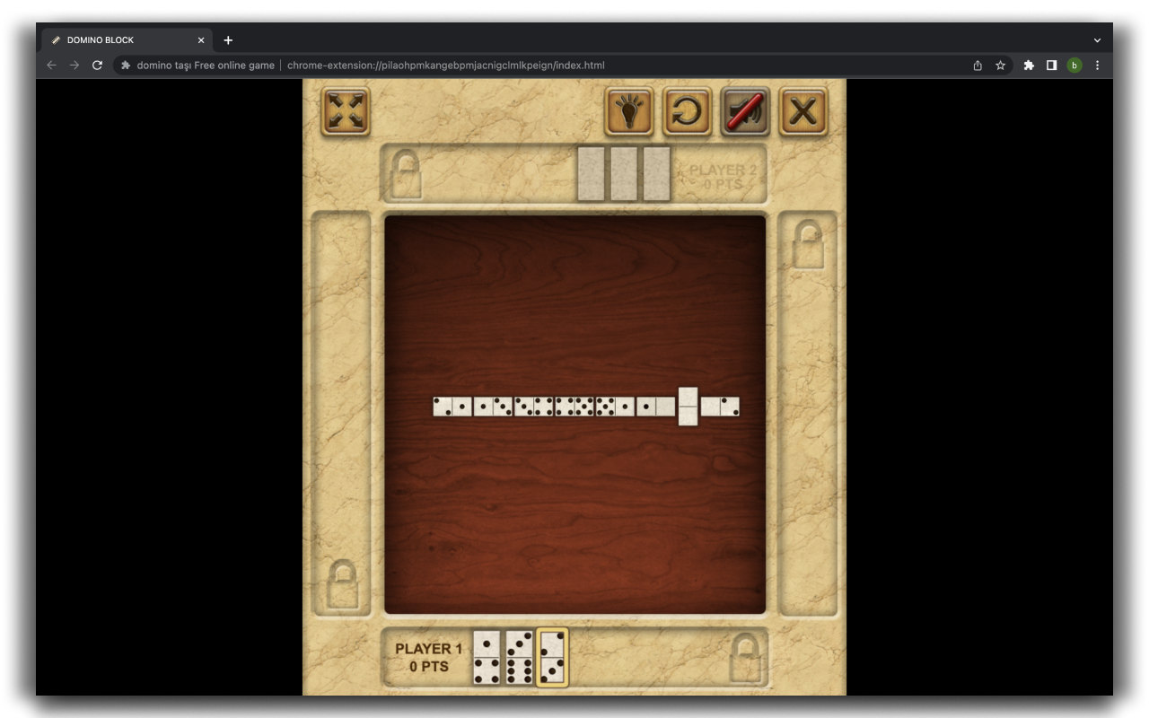
Task: Close the DOMINO BLOCK tab
Action: (x=201, y=40)
